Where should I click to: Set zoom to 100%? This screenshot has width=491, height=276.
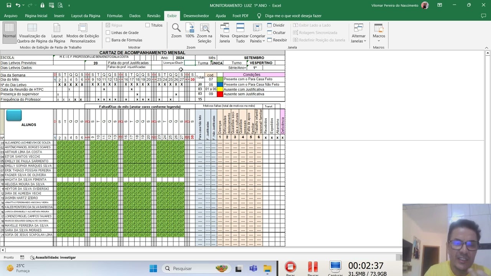[190, 31]
